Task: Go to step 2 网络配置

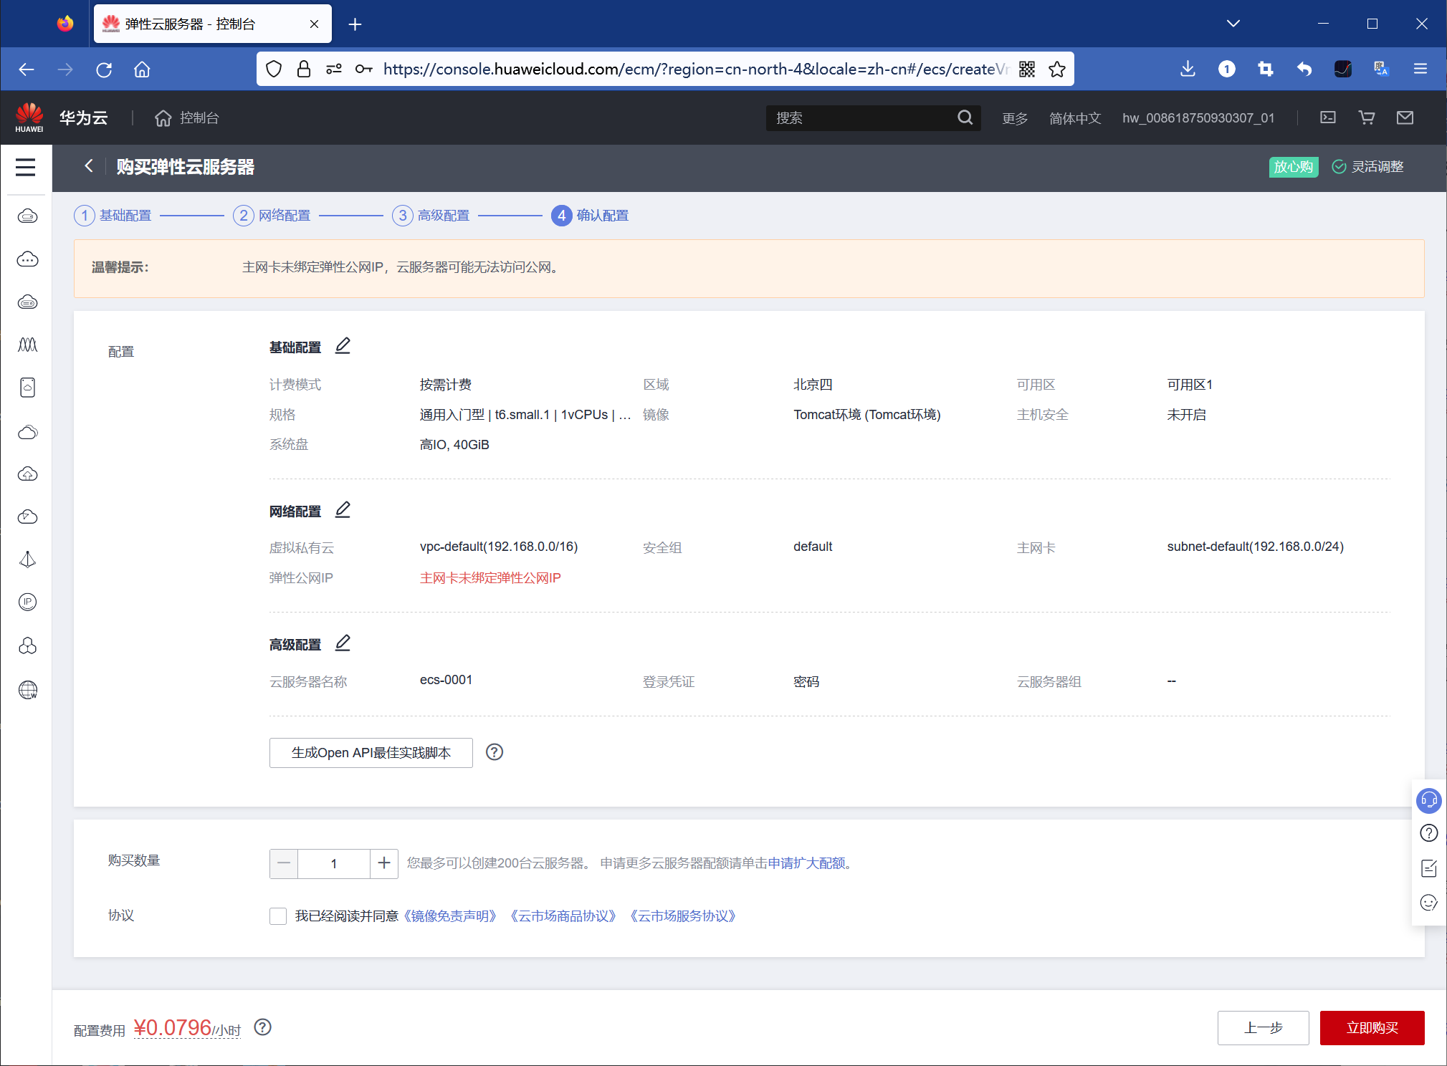Action: click(272, 216)
